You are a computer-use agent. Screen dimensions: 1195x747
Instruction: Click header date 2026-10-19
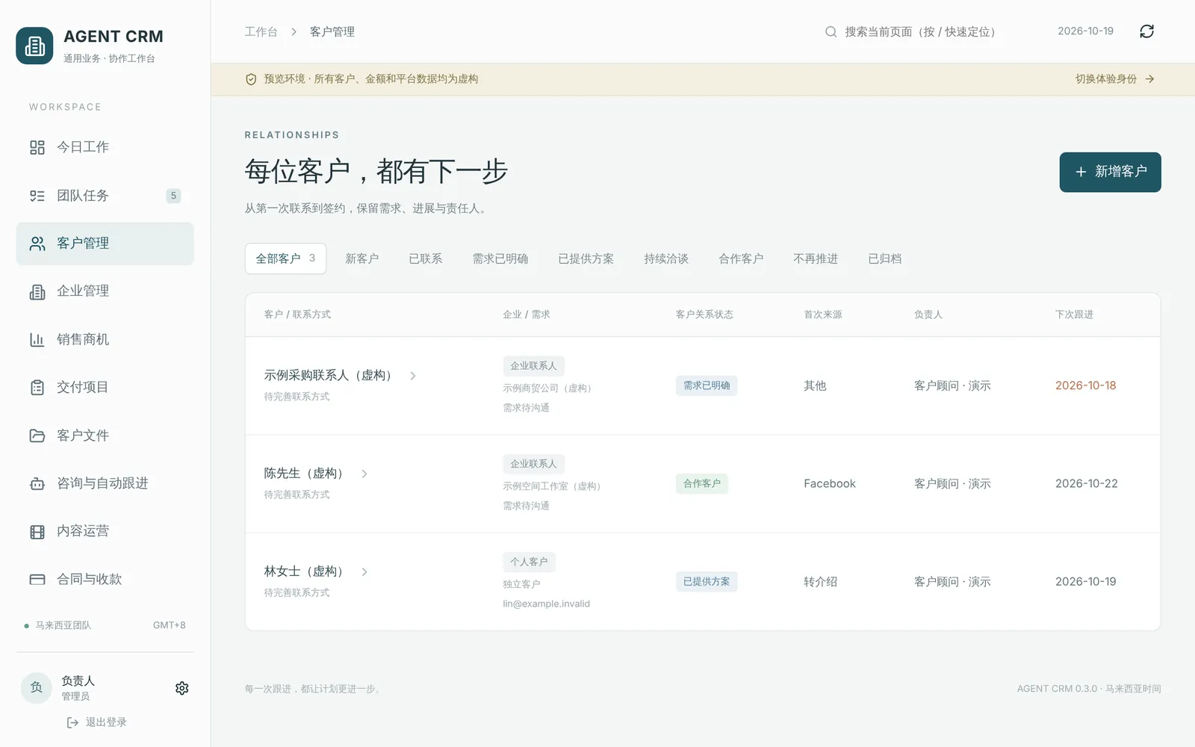click(1085, 31)
